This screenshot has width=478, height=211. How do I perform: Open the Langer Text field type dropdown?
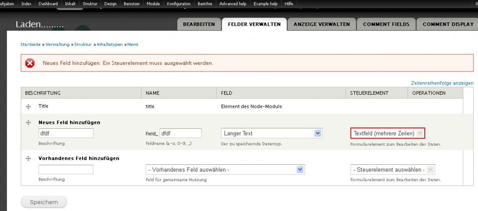pyautogui.click(x=271, y=134)
